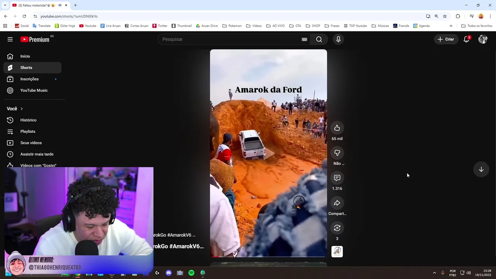Viewport: 496px width, 279px height.
Task: Open the Músicas bookmarks folder
Action: click(x=380, y=26)
